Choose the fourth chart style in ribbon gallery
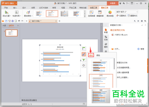This screenshot has width=149, height=107. coord(77,14)
